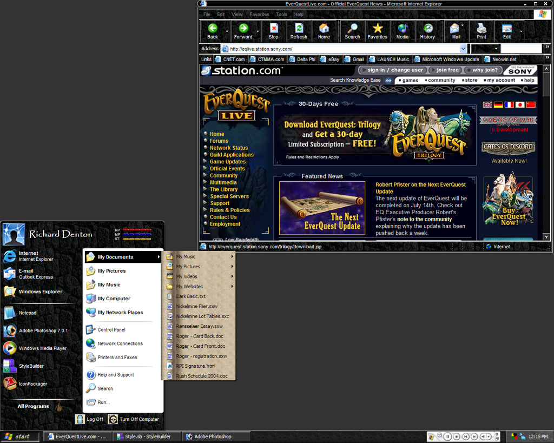Click the Stop loading icon
The width and height of the screenshot is (554, 443).
pos(273,28)
